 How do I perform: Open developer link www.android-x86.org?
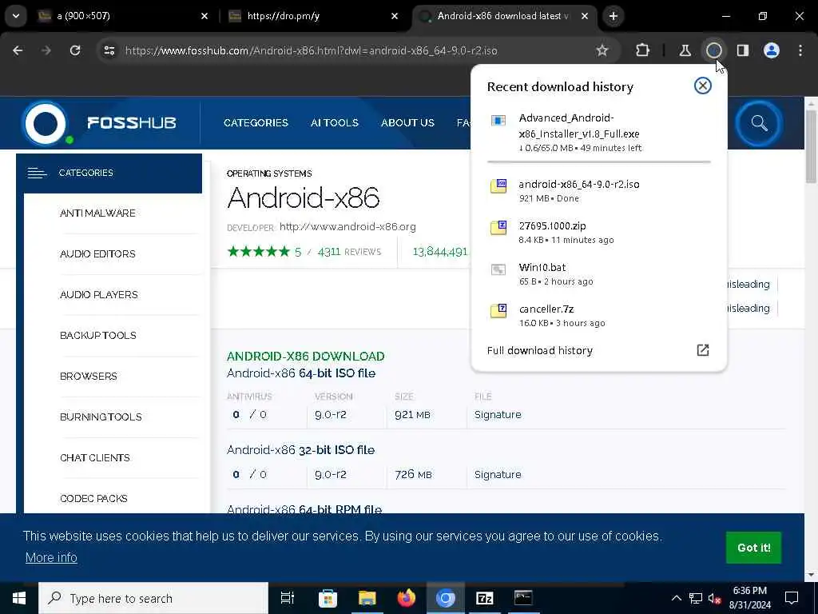(347, 226)
